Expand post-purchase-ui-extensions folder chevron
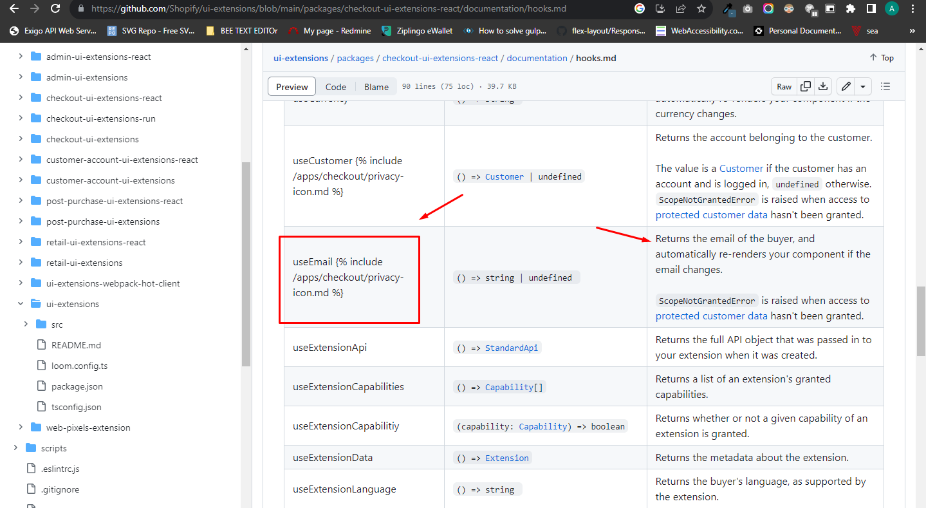Screen dimensions: 926x508 click(21, 221)
